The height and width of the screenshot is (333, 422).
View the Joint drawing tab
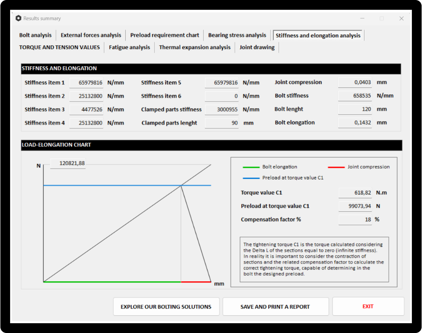[x=257, y=47]
